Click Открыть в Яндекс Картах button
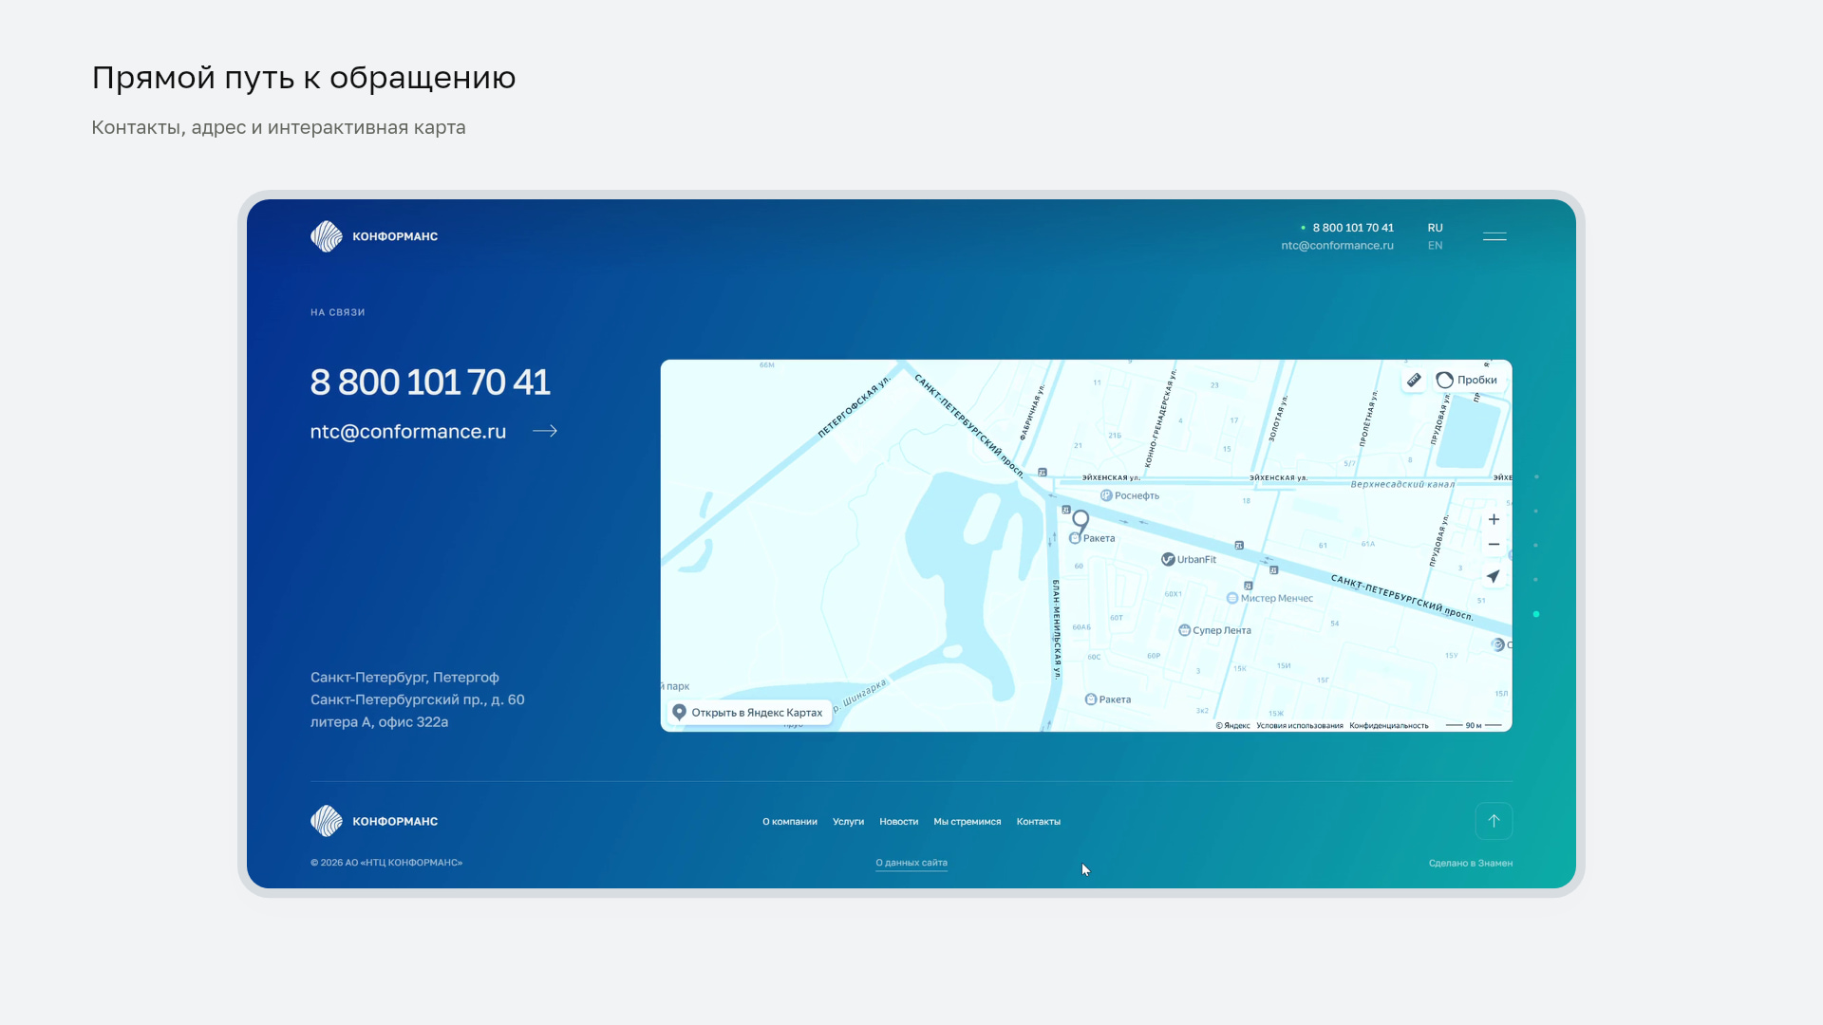Screen dimensions: 1823x1025 [x=749, y=713]
